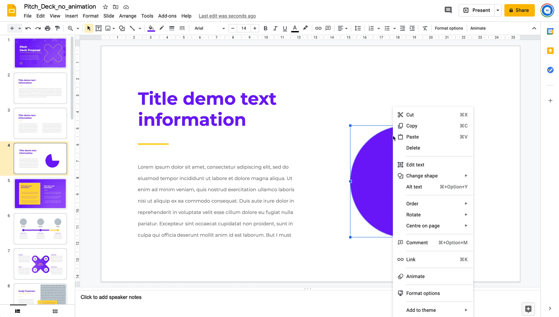Image resolution: width=559 pixels, height=317 pixels.
Task: Select Animate in context menu
Action: click(x=433, y=276)
